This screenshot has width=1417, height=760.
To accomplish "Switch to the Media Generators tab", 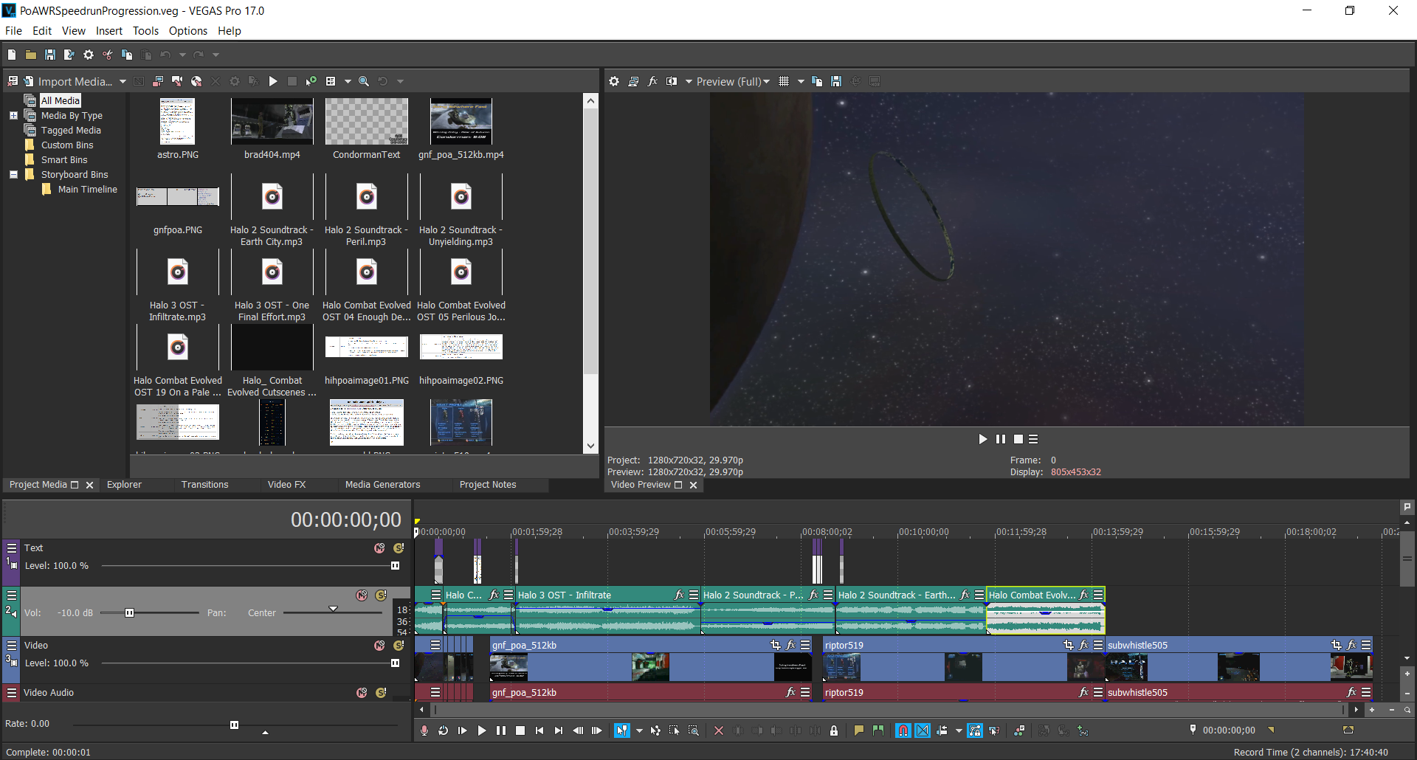I will click(382, 485).
